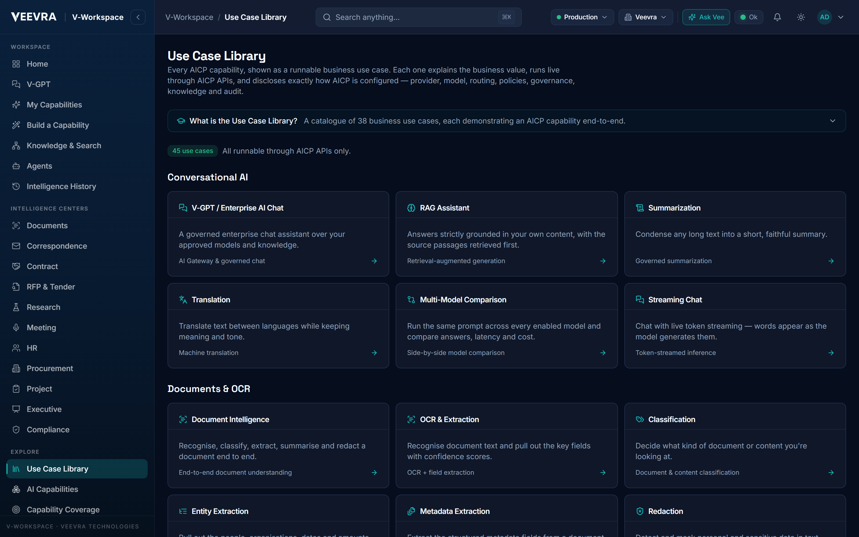Screen dimensions: 859x537
Task: Click the '45 use cases' badge
Action: click(192, 151)
